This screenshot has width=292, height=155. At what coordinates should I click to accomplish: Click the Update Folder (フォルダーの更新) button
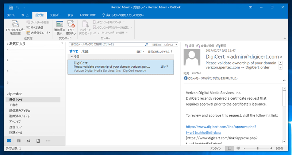[x=38, y=22]
